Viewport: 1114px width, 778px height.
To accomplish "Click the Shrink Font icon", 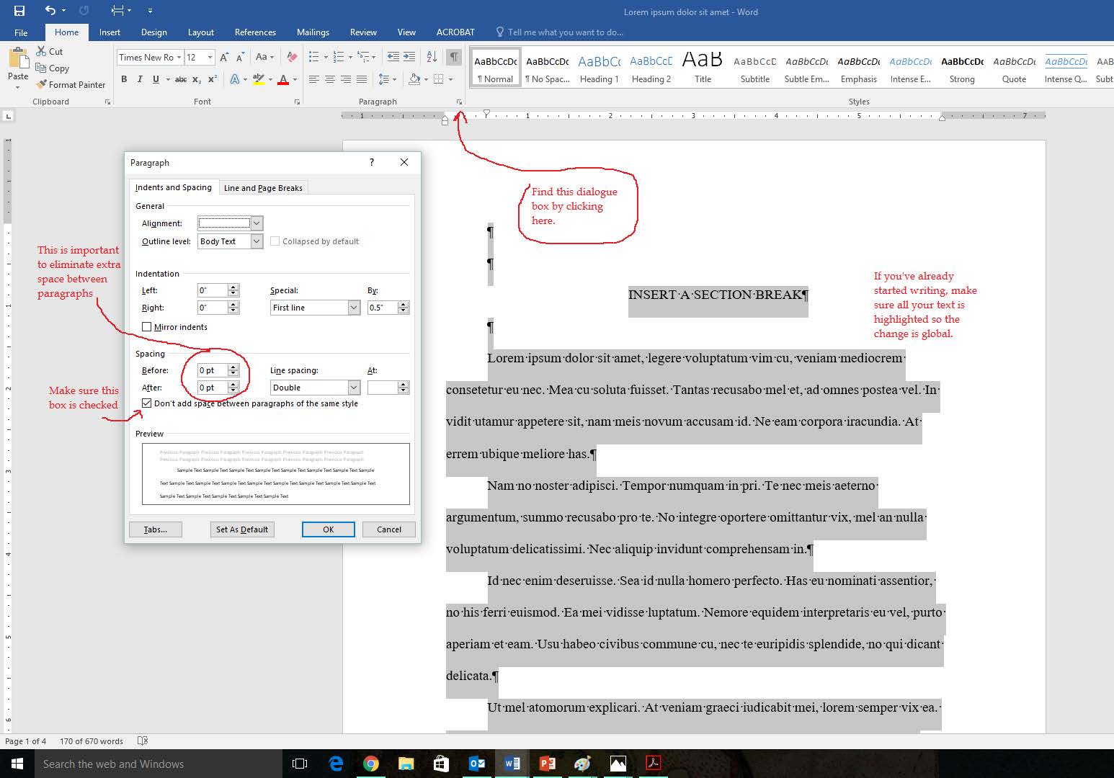I will point(240,57).
